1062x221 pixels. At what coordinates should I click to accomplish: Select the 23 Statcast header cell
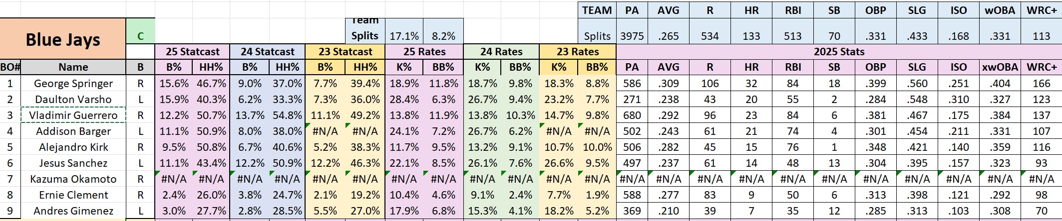pos(345,52)
